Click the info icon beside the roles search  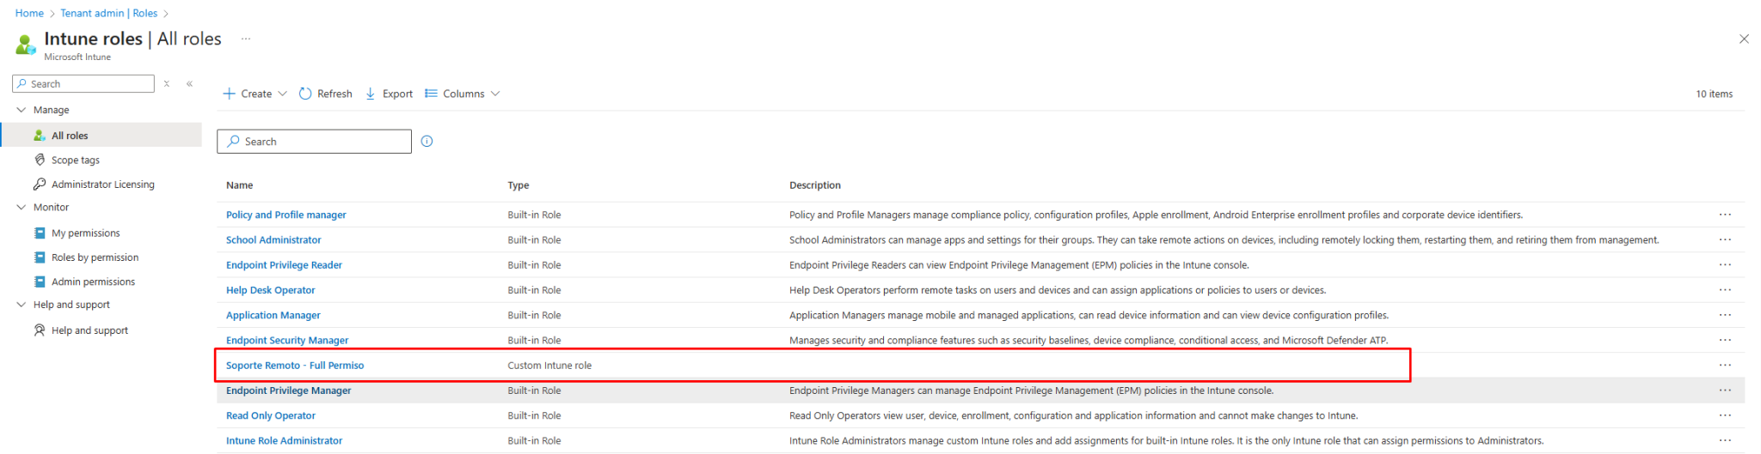[427, 142]
